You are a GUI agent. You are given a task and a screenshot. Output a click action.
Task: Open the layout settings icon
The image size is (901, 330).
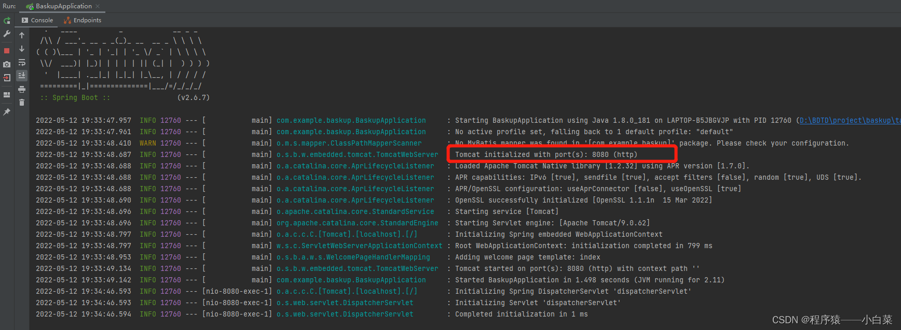point(7,95)
